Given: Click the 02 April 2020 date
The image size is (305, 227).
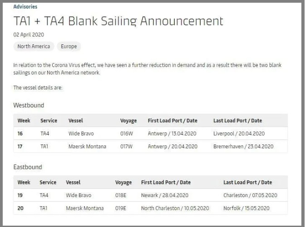Looking at the screenshot, I should coord(29,34).
